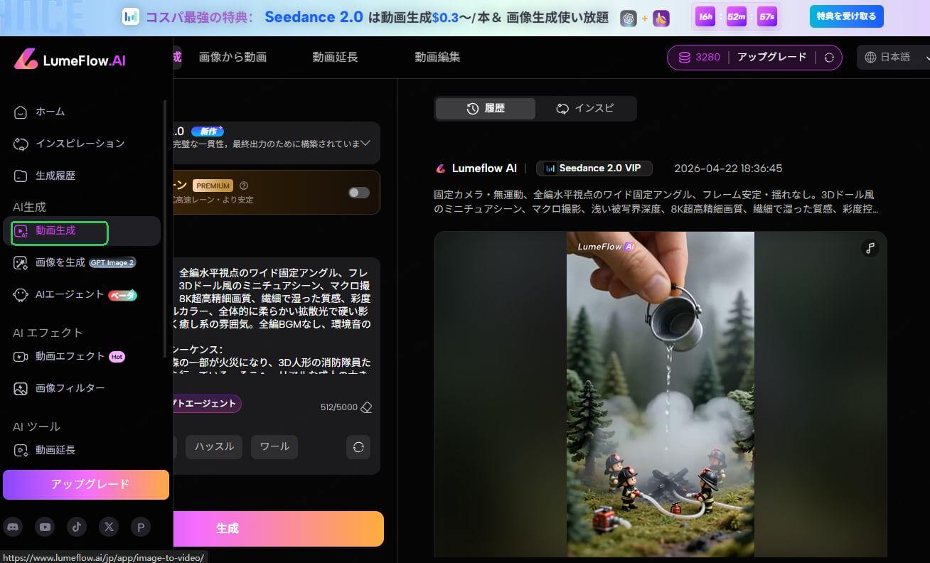
Task: Select the 履歴 history tab
Action: (486, 109)
